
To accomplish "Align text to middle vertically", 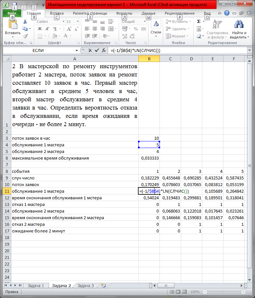I will pos(95,22).
